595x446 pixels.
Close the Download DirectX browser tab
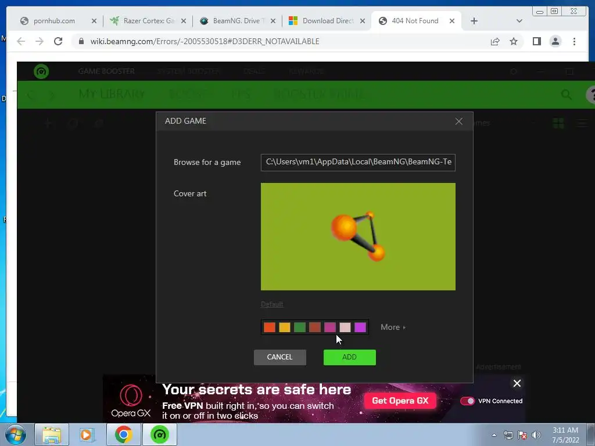coord(363,21)
